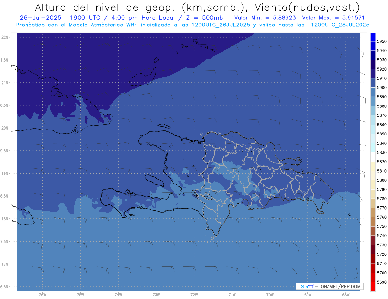The width and height of the screenshot is (388, 299).
Task: Click the "Valor Min. = 5.88923" readout
Action: pos(265,18)
